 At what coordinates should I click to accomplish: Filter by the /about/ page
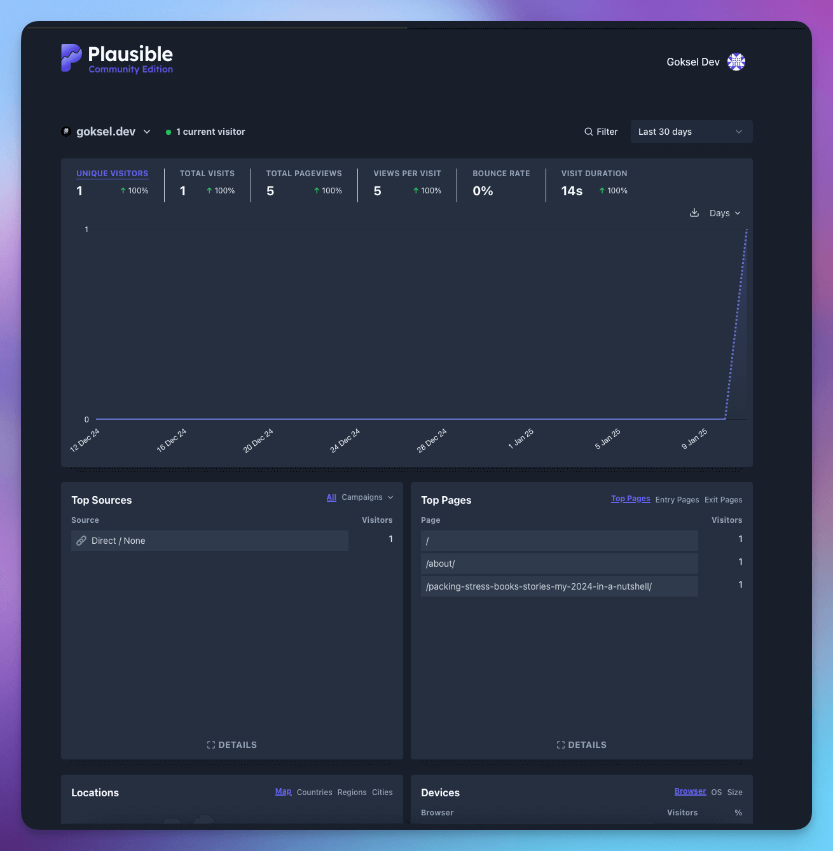click(x=560, y=564)
